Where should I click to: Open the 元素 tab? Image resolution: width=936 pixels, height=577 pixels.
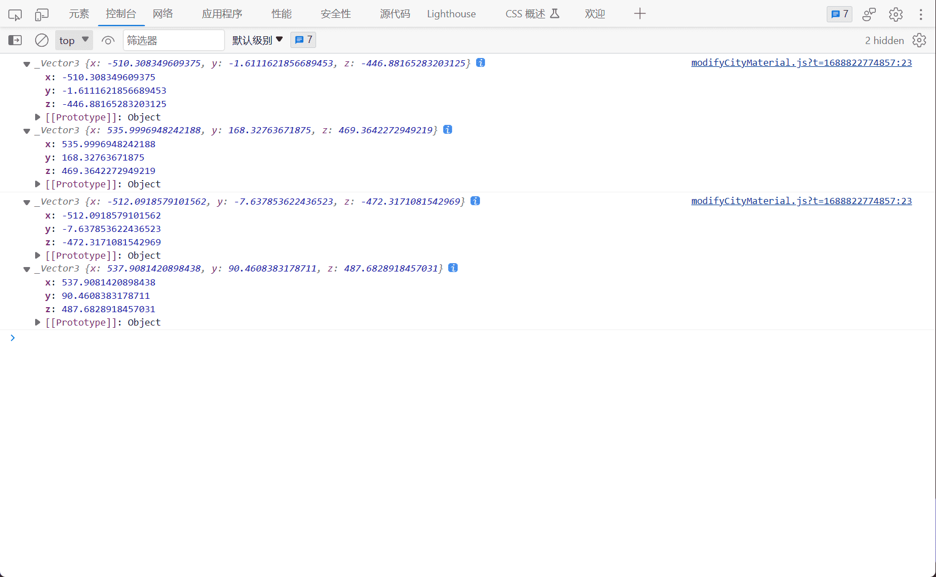click(x=79, y=14)
